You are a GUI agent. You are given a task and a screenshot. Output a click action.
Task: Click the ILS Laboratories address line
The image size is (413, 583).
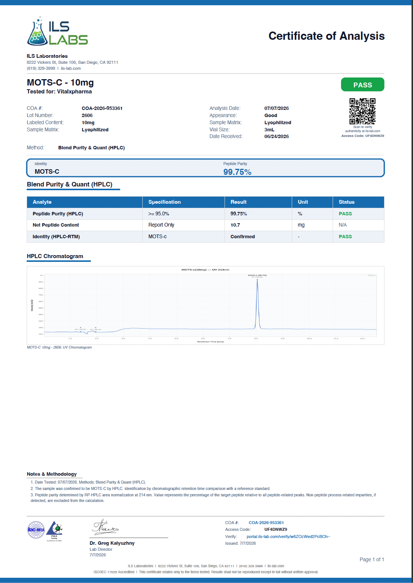coord(72,62)
